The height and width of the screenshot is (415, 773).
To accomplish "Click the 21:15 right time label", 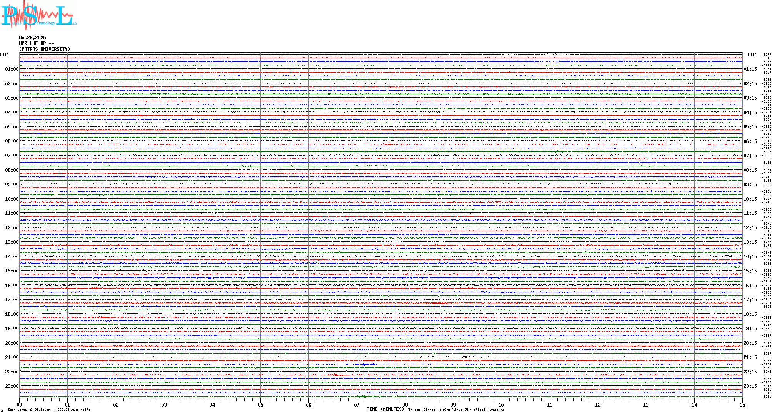I will coord(750,357).
